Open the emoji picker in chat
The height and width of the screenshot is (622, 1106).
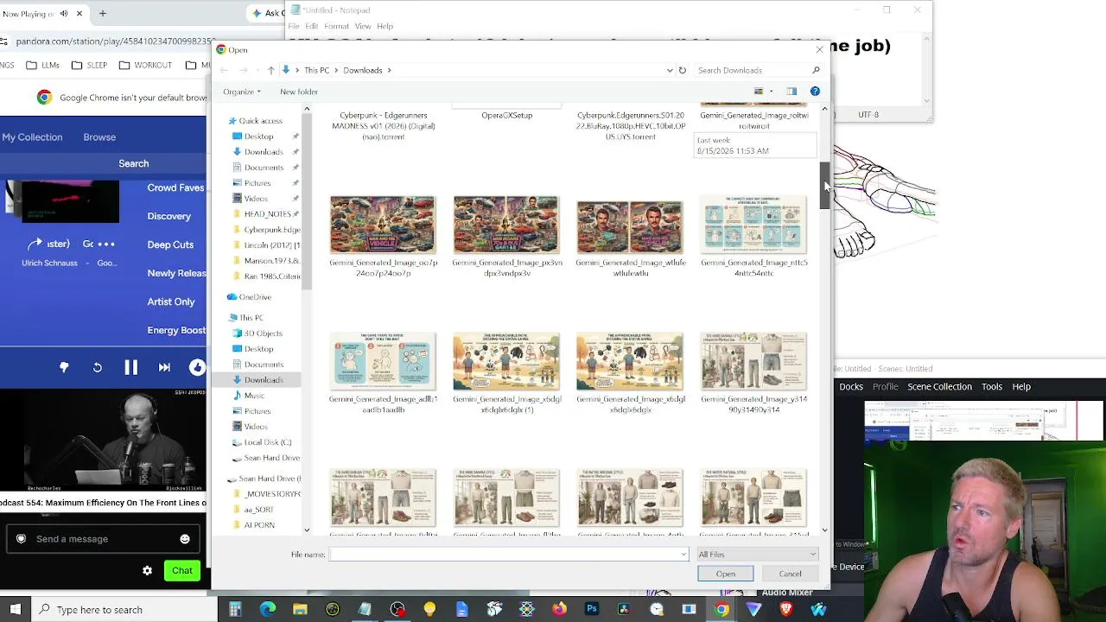click(x=185, y=539)
